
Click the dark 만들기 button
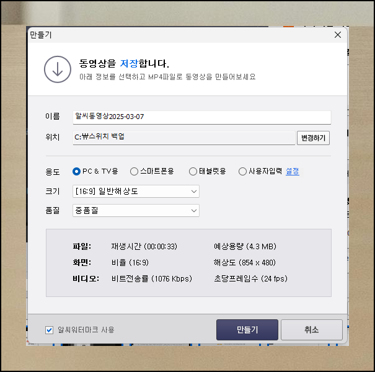[x=247, y=330]
